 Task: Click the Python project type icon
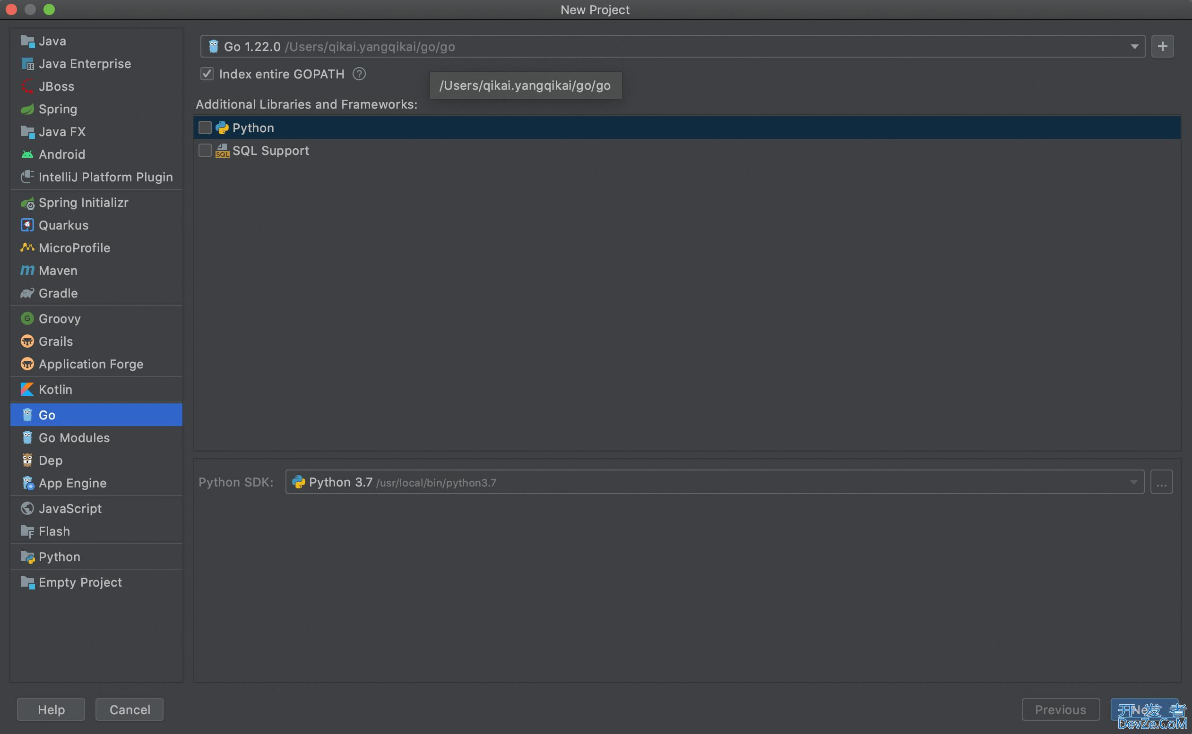tap(27, 557)
